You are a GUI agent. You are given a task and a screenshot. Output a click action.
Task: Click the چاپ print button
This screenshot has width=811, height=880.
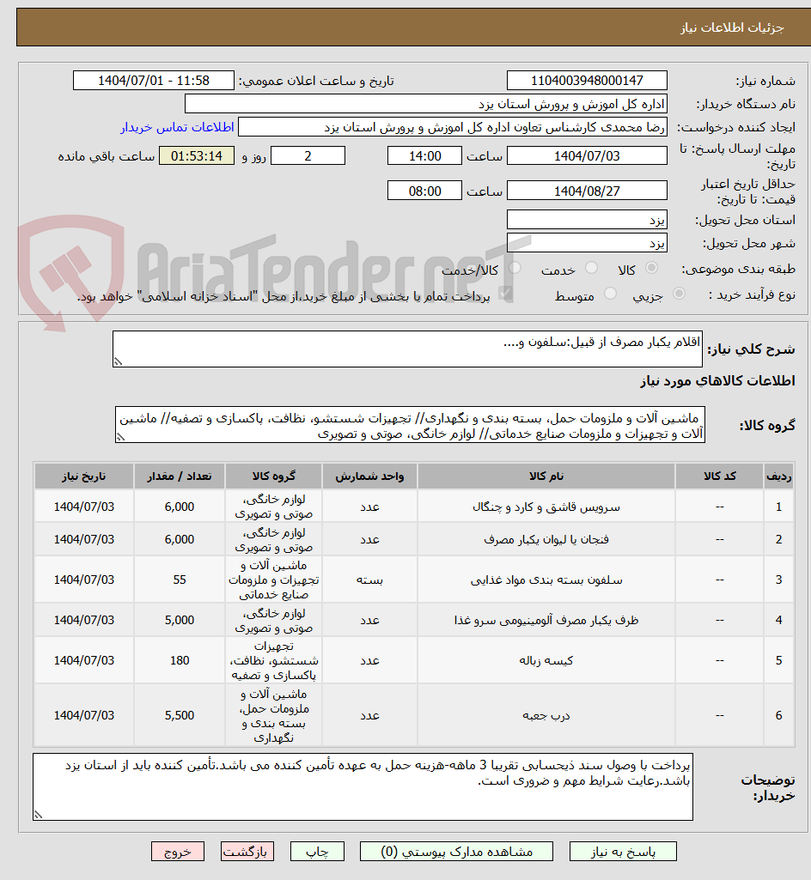point(317,852)
